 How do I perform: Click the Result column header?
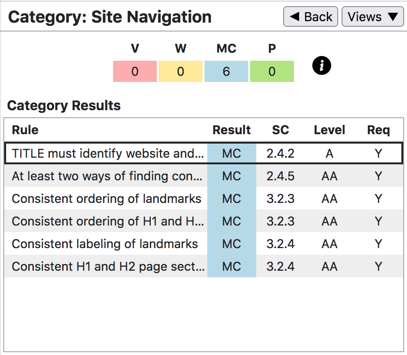click(x=231, y=130)
